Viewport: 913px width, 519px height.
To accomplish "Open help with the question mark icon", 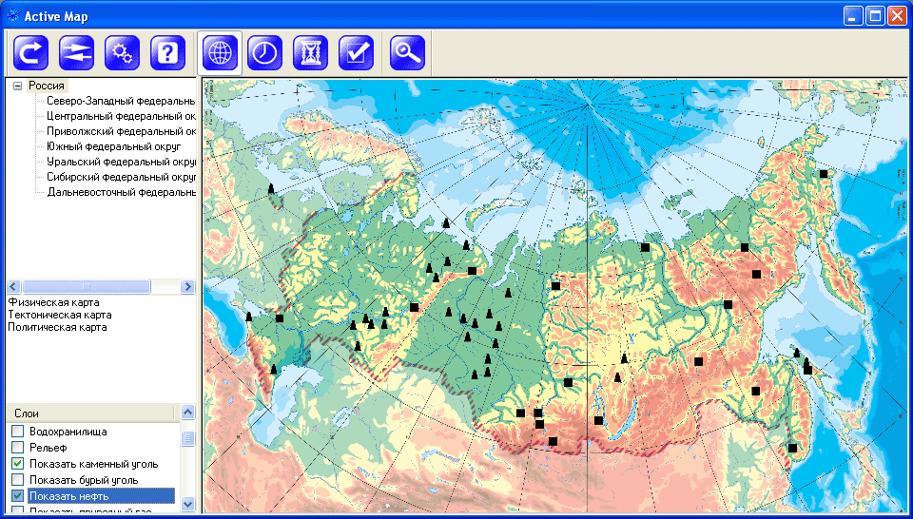I will [168, 53].
